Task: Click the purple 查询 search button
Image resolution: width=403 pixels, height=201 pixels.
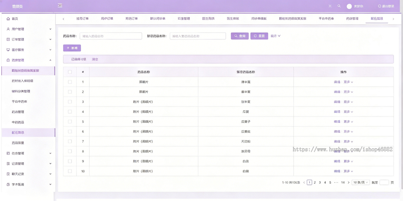Action: [x=240, y=36]
